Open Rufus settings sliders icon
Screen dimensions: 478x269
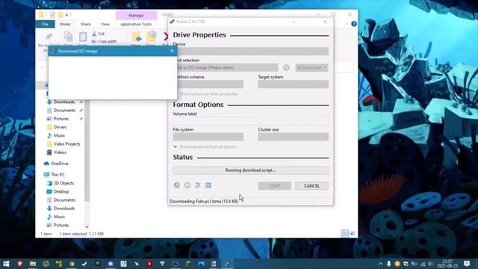pyautogui.click(x=198, y=185)
